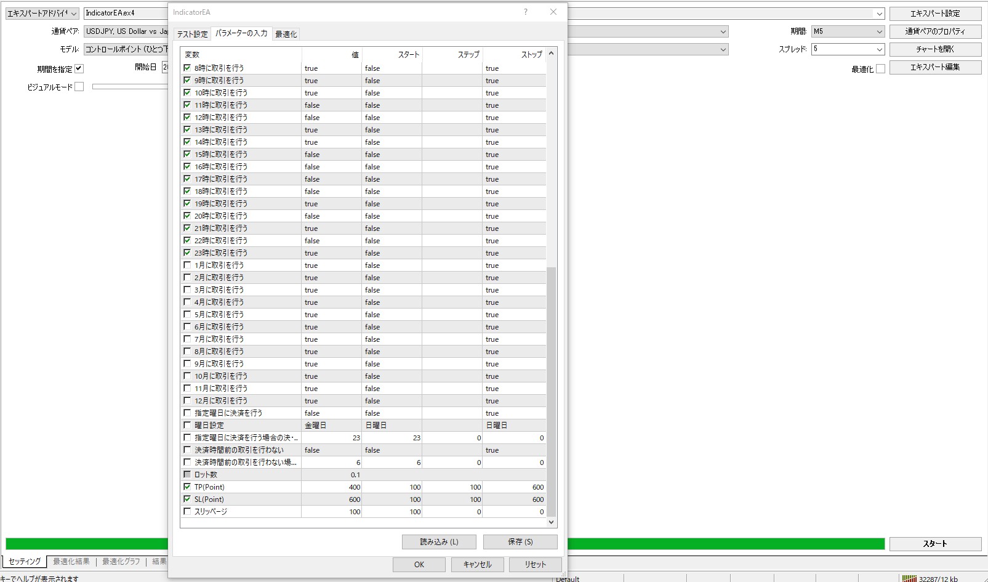
Task: Click the ストップ column header
Action: (515, 55)
